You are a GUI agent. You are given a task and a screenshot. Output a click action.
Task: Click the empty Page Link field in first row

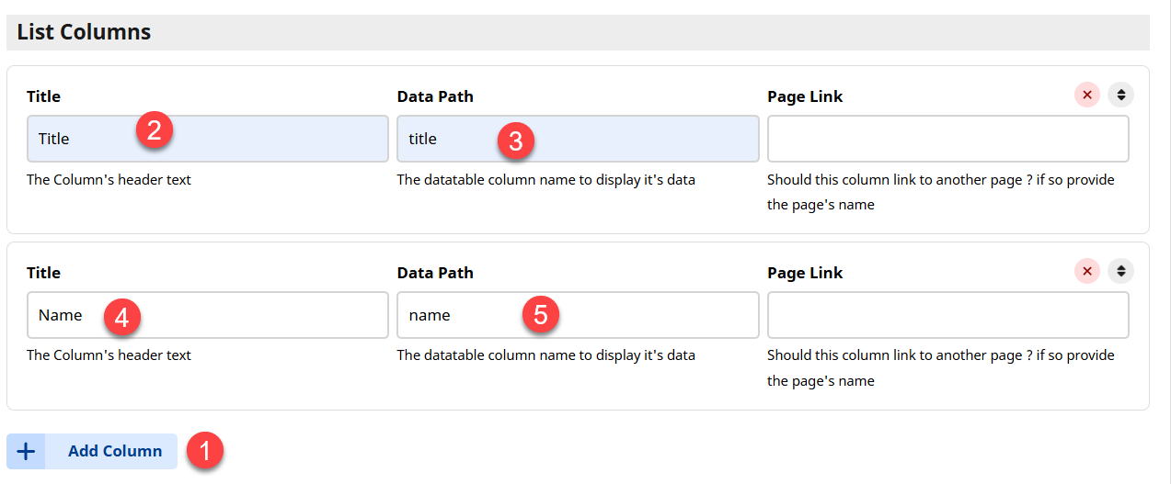(947, 139)
